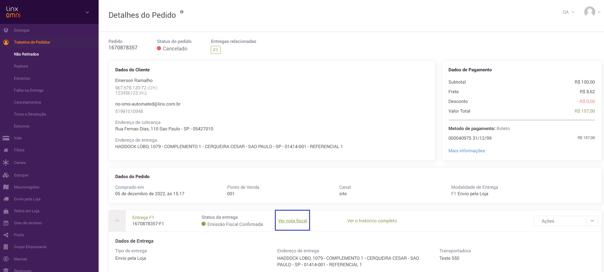Image resolution: width=604 pixels, height=272 pixels.
Task: Open the QA environment dropdown
Action: point(568,12)
